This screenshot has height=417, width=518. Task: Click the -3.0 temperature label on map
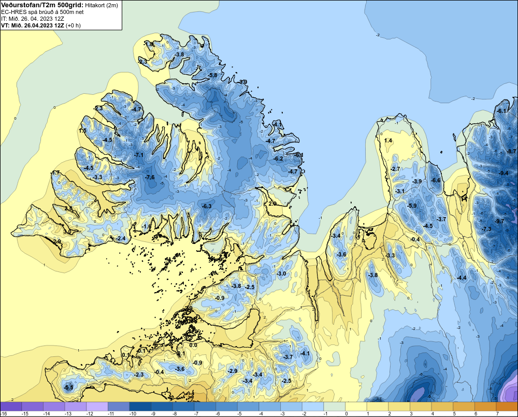pos(281,274)
